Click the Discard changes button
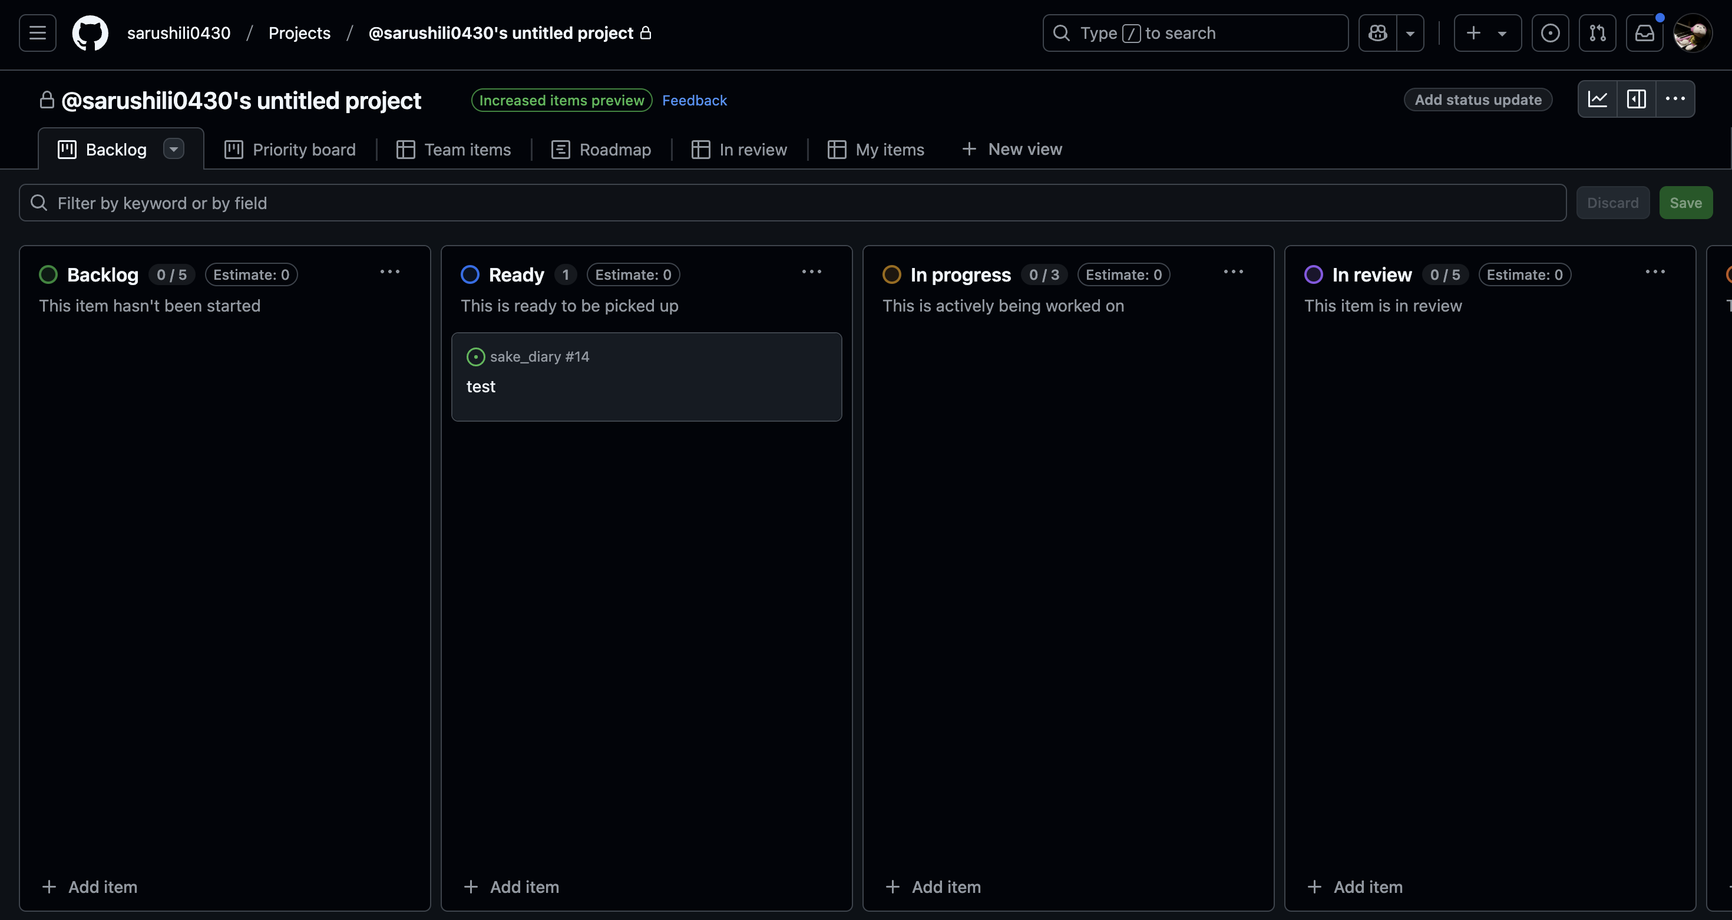This screenshot has height=920, width=1732. 1612,203
